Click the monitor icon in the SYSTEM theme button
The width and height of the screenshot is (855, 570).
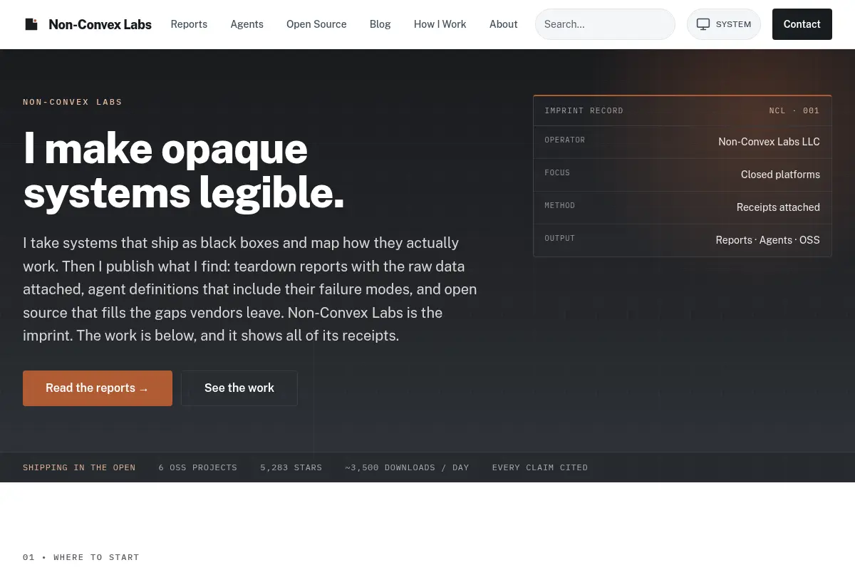pos(703,24)
